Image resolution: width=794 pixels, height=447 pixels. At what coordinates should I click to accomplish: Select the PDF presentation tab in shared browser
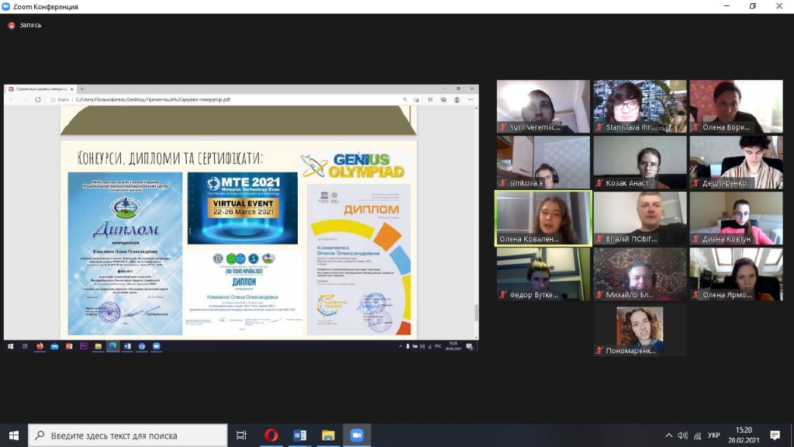pyautogui.click(x=40, y=88)
